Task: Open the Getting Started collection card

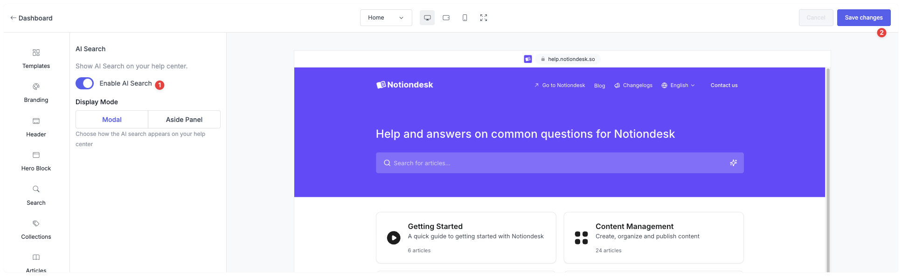Action: 465,237
